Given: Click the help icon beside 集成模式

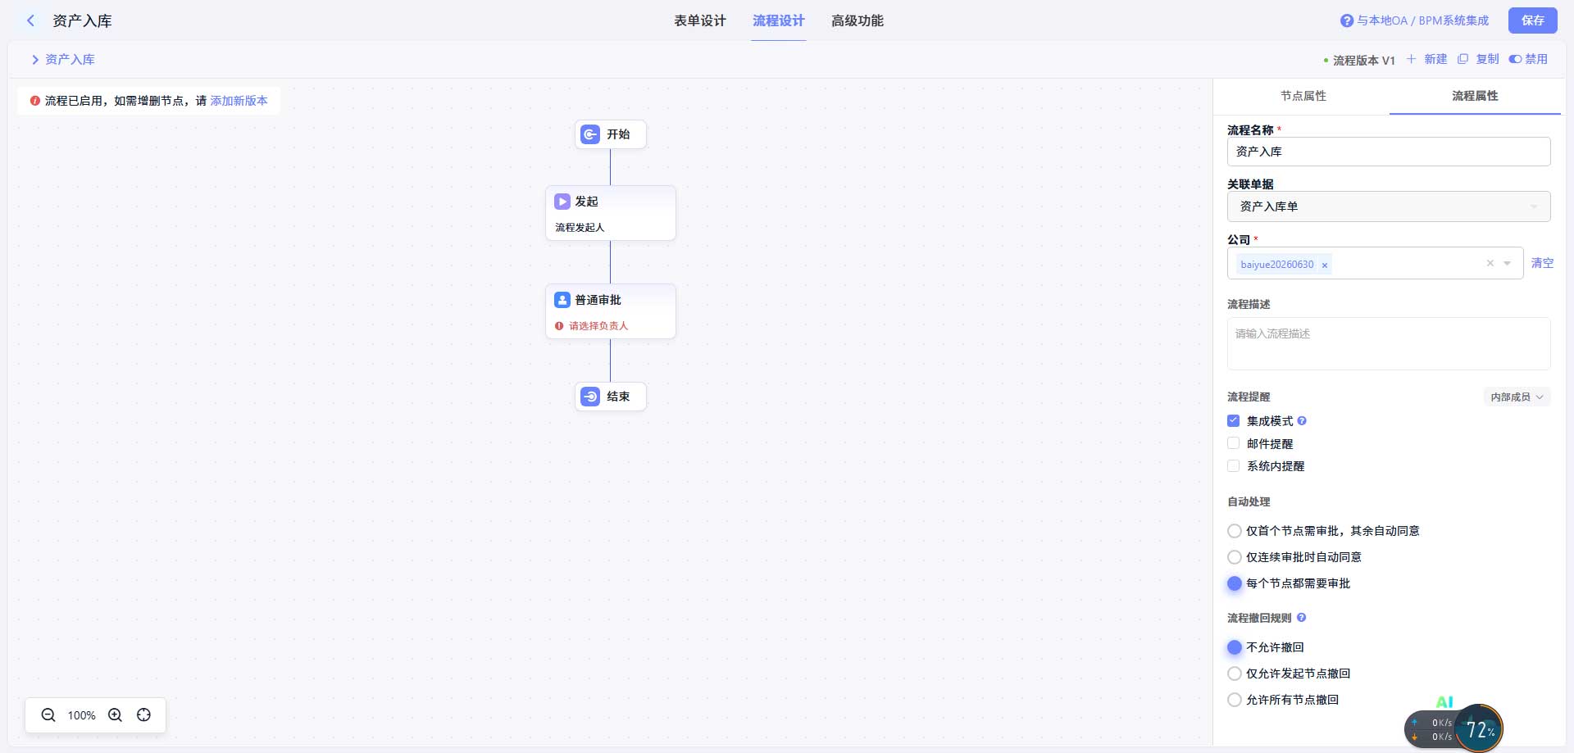Looking at the screenshot, I should click(1302, 421).
